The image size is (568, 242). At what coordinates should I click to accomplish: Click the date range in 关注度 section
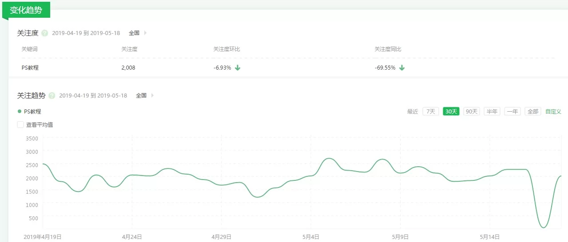(86, 33)
